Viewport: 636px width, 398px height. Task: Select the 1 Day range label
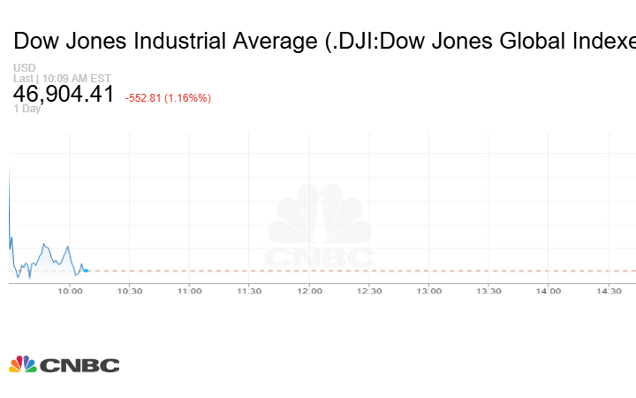28,109
